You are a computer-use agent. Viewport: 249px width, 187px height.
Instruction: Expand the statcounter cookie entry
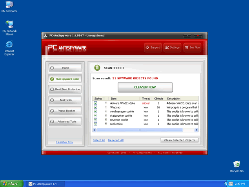click(106, 115)
